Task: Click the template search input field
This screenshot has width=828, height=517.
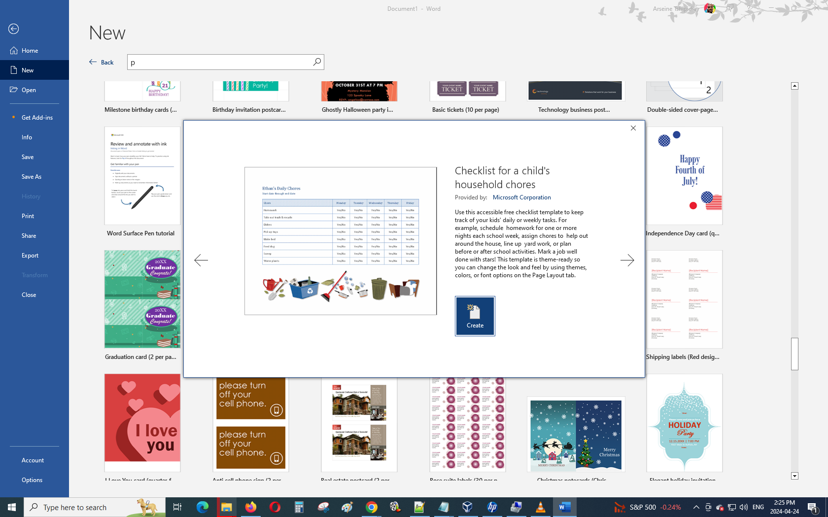Action: [x=219, y=63]
